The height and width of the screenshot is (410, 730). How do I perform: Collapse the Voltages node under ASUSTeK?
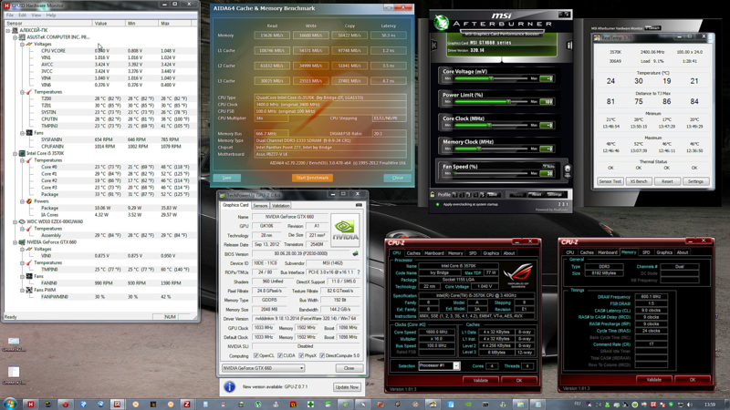point(22,44)
